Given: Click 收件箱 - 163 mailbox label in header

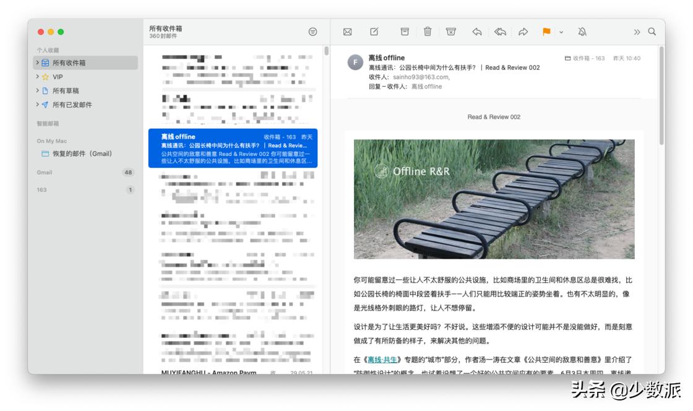Looking at the screenshot, I should click(x=585, y=58).
